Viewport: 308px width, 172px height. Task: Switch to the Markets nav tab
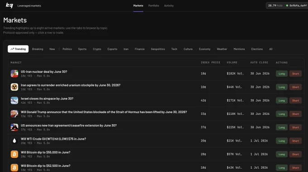138,6
